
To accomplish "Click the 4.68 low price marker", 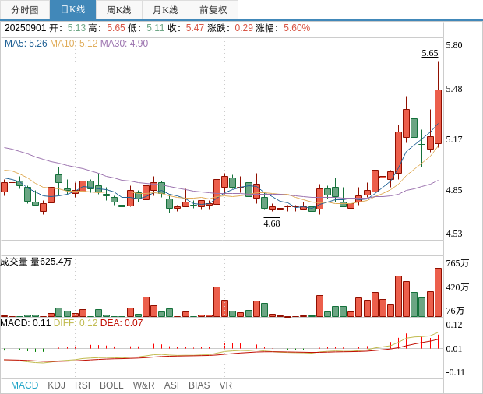I will (x=271, y=223).
